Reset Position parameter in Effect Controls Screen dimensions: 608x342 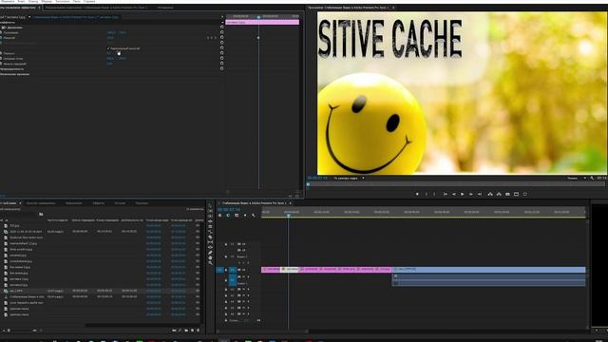point(221,32)
